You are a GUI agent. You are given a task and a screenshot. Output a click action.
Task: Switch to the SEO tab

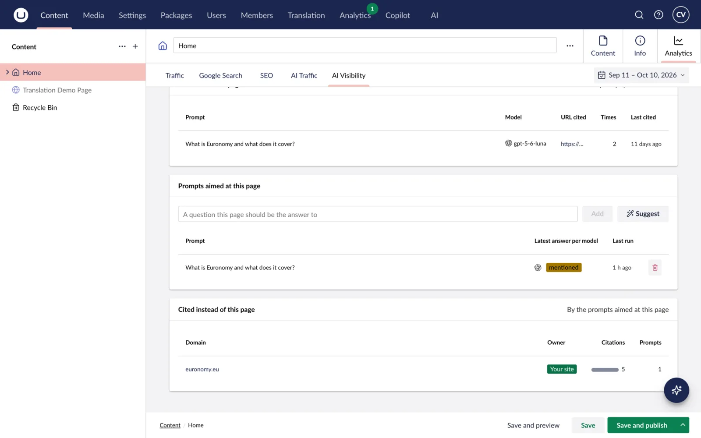pos(266,75)
